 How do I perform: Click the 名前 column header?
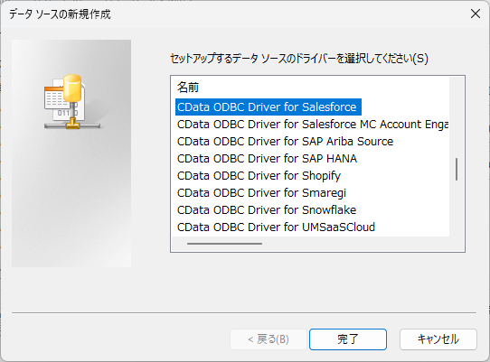(188, 87)
